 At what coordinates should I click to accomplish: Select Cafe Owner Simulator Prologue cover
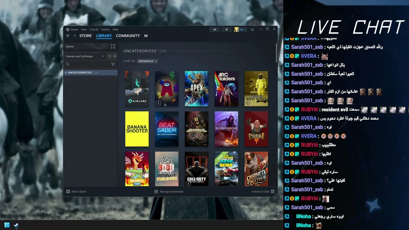click(x=167, y=169)
